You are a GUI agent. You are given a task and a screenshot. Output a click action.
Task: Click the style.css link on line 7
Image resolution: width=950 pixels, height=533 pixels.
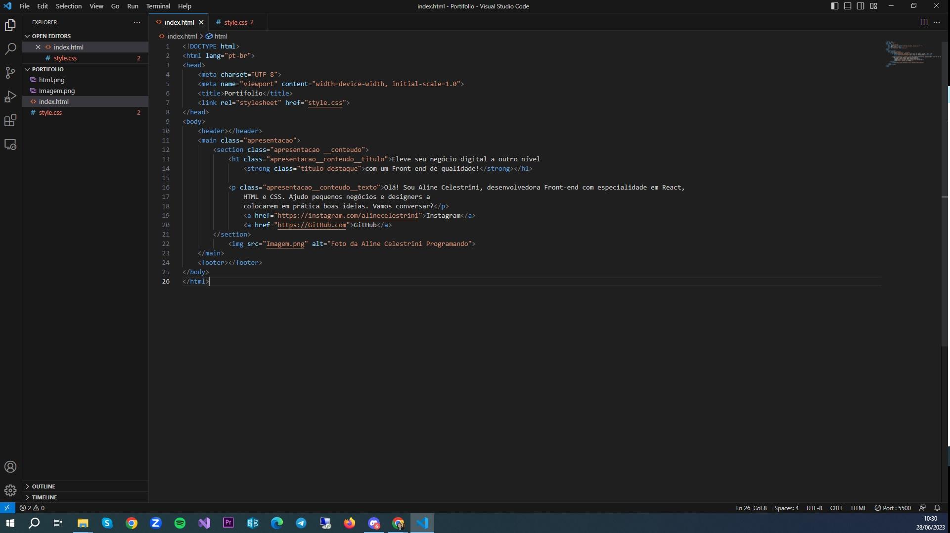325,103
